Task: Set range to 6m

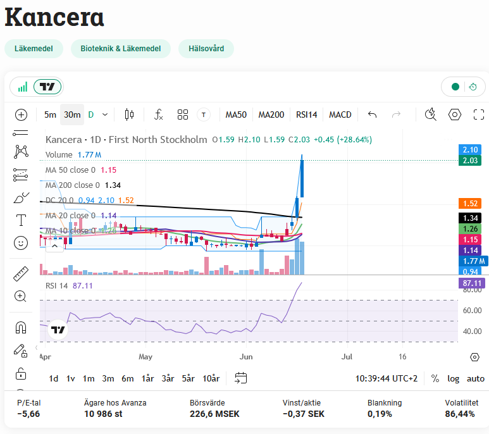Action: [128, 378]
